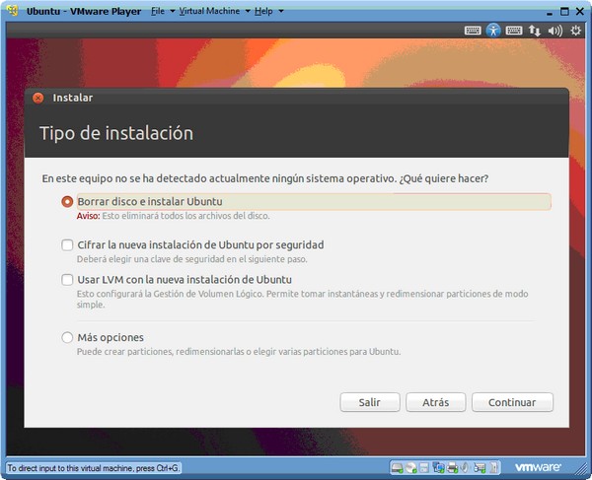Click 'Esto configurará la Gestión de Volumen Lógico' text
The height and width of the screenshot is (480, 592).
303,299
